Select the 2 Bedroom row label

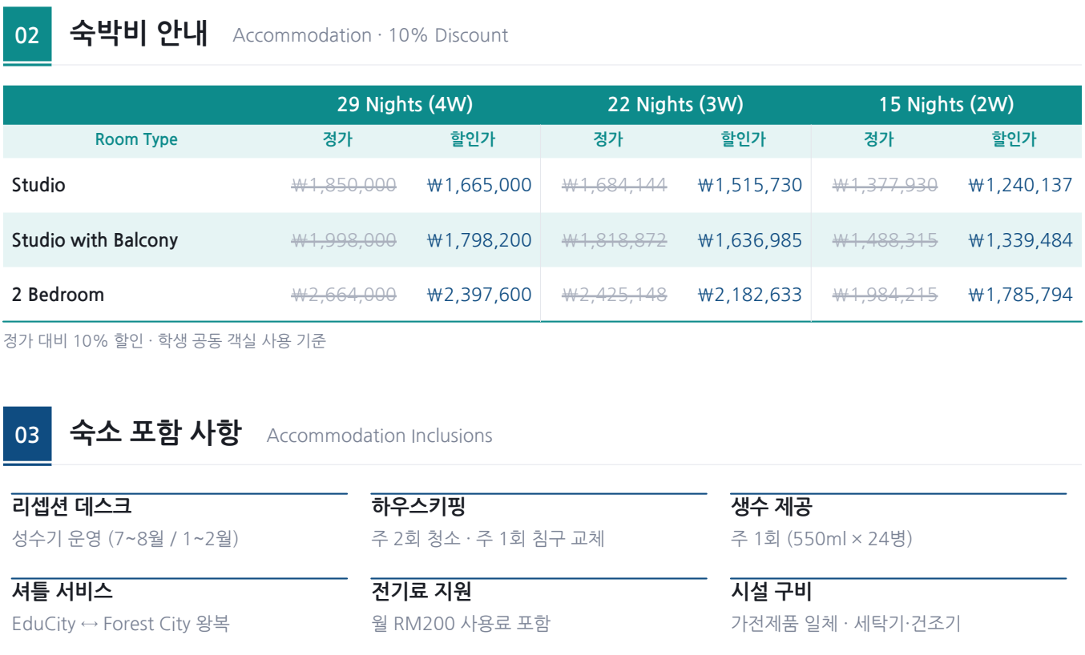[58, 294]
